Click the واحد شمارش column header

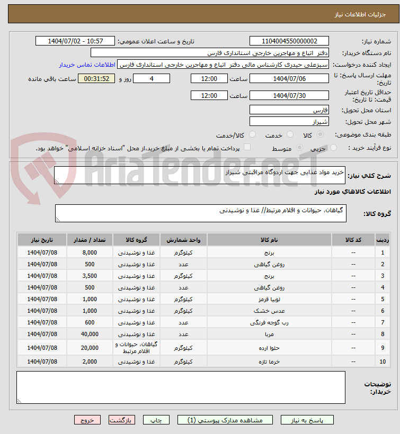click(183, 240)
